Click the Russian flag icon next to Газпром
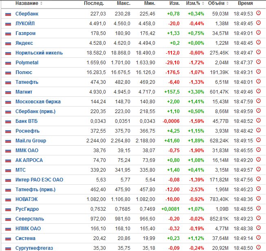This screenshot has height=251, width=266. pyautogui.click(x=8, y=34)
